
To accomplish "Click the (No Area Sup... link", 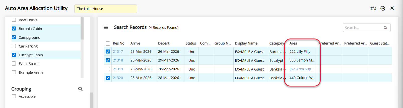I will (302, 69).
